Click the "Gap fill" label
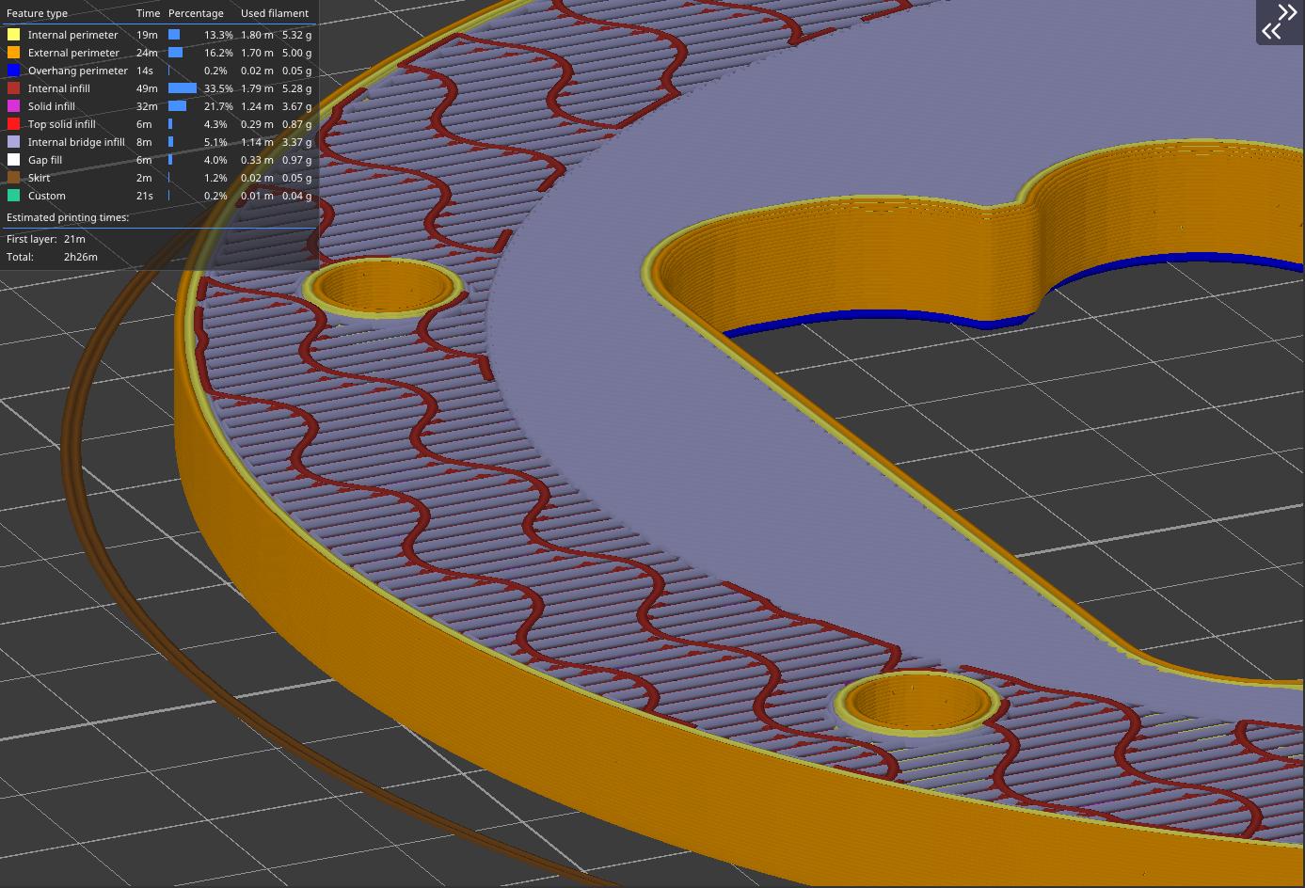The height and width of the screenshot is (888, 1305). [45, 160]
